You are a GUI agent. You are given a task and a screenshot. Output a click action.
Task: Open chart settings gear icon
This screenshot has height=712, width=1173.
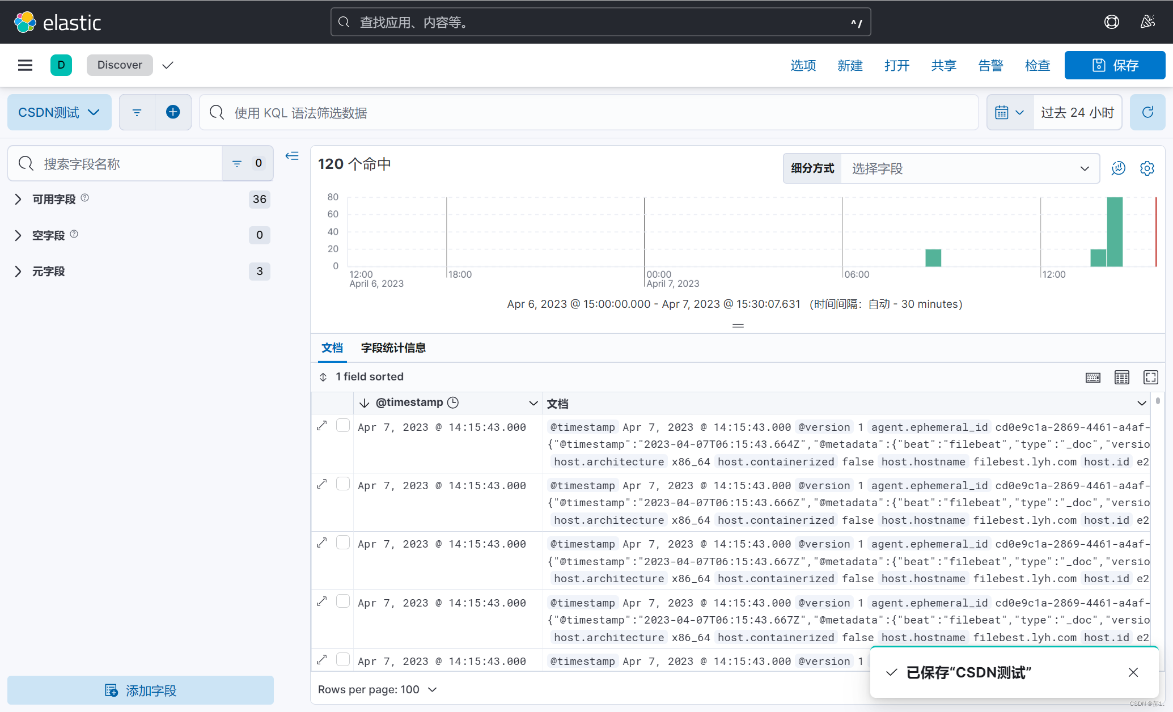click(x=1147, y=168)
